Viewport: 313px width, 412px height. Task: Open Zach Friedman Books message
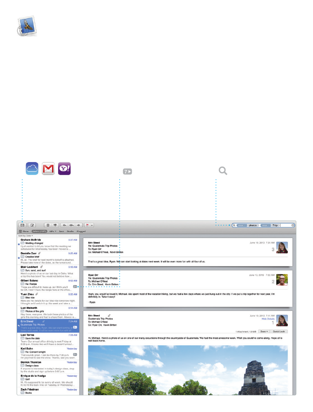click(48, 391)
